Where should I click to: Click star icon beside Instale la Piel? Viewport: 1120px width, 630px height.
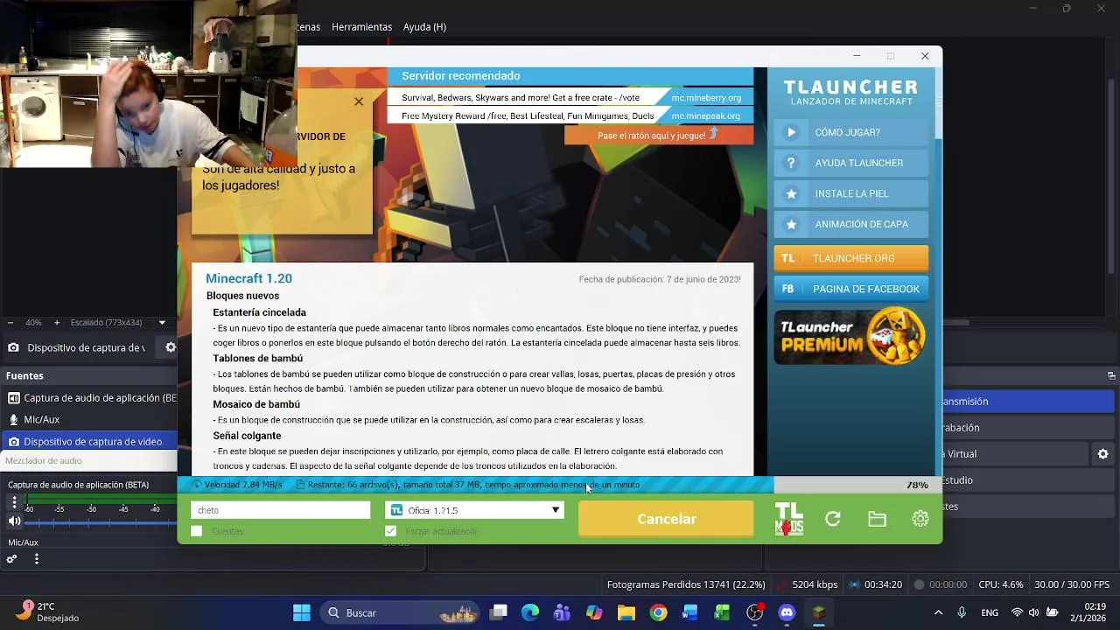pyautogui.click(x=791, y=193)
